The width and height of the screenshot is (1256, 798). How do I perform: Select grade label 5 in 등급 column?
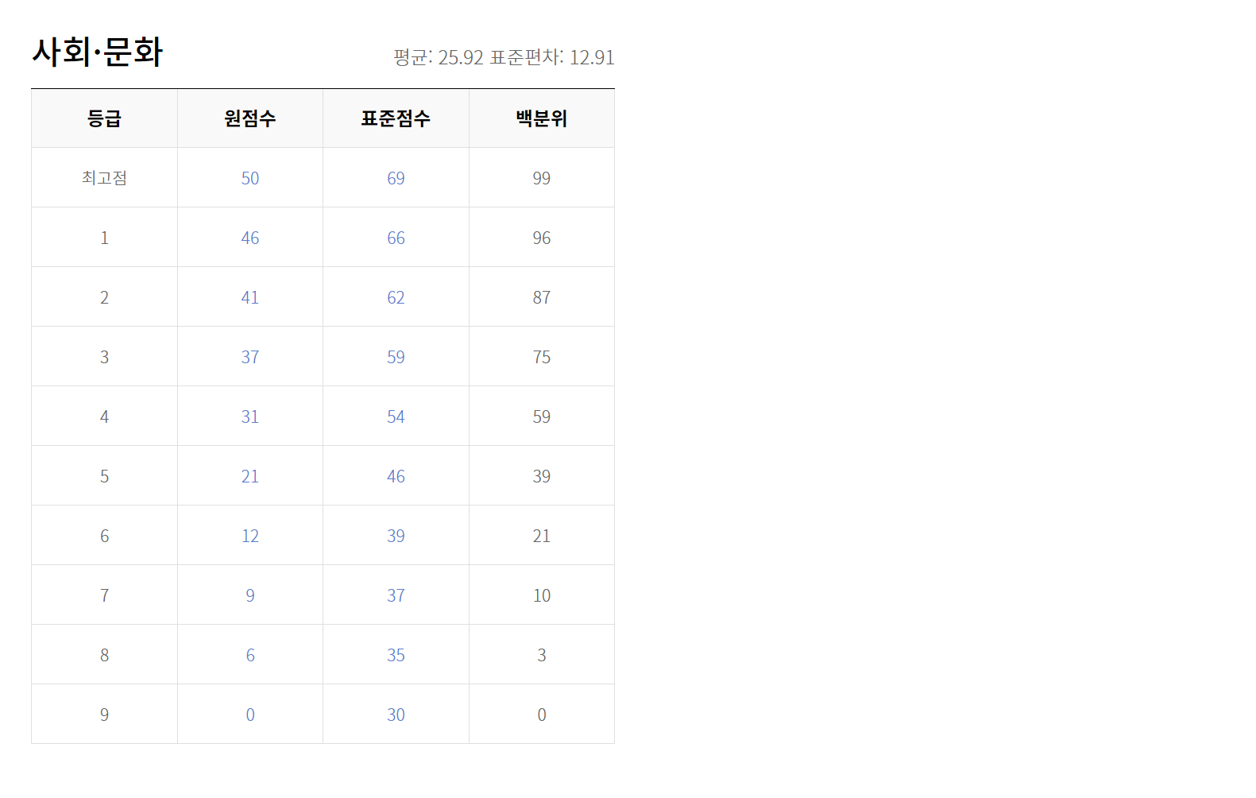click(104, 476)
